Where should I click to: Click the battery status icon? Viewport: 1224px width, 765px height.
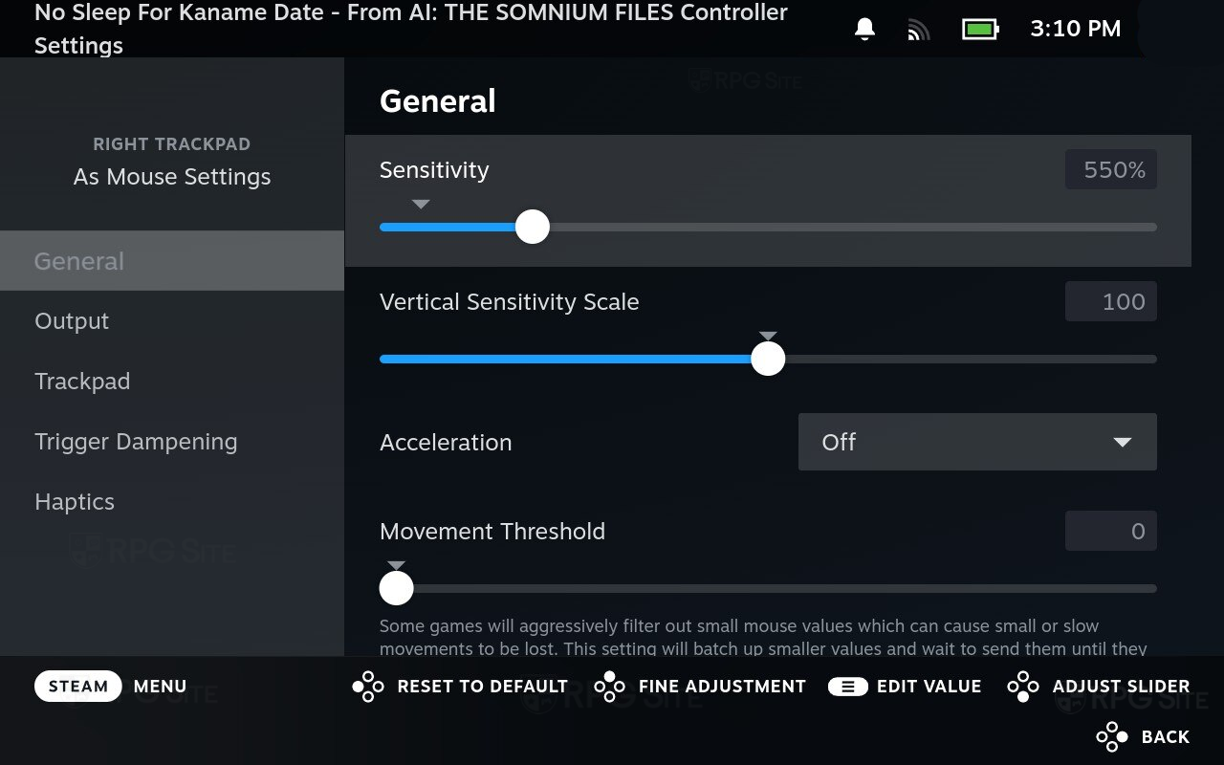coord(980,30)
